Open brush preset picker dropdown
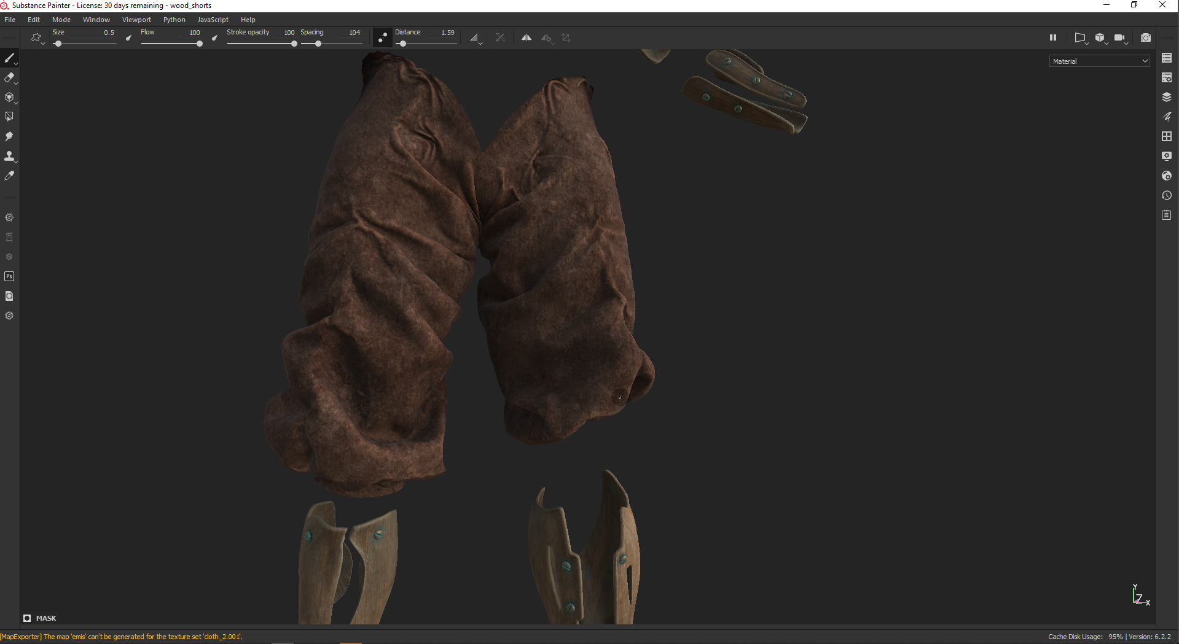 tap(37, 38)
